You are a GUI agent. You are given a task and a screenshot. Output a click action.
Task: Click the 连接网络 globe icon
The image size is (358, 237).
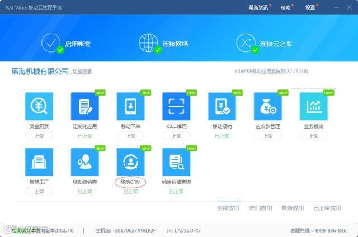pyautogui.click(x=148, y=43)
